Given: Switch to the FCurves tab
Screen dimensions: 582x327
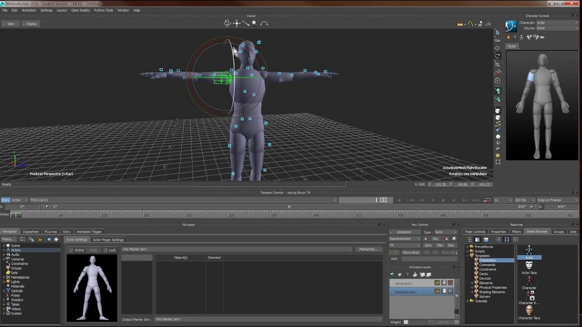Looking at the screenshot, I should click(50, 231).
